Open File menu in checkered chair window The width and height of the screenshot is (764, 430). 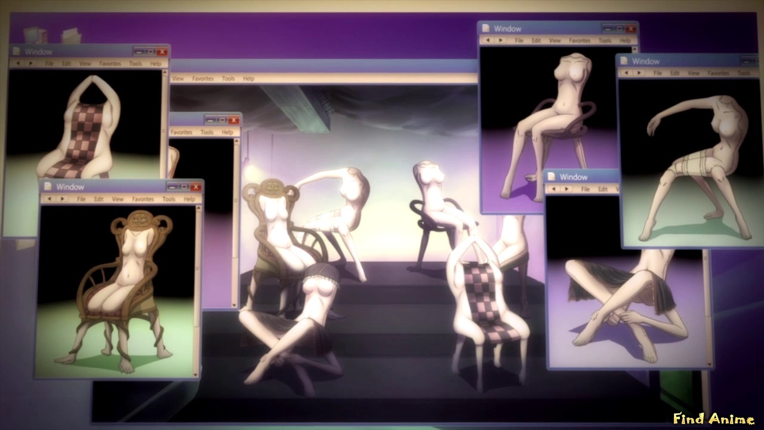(50, 63)
